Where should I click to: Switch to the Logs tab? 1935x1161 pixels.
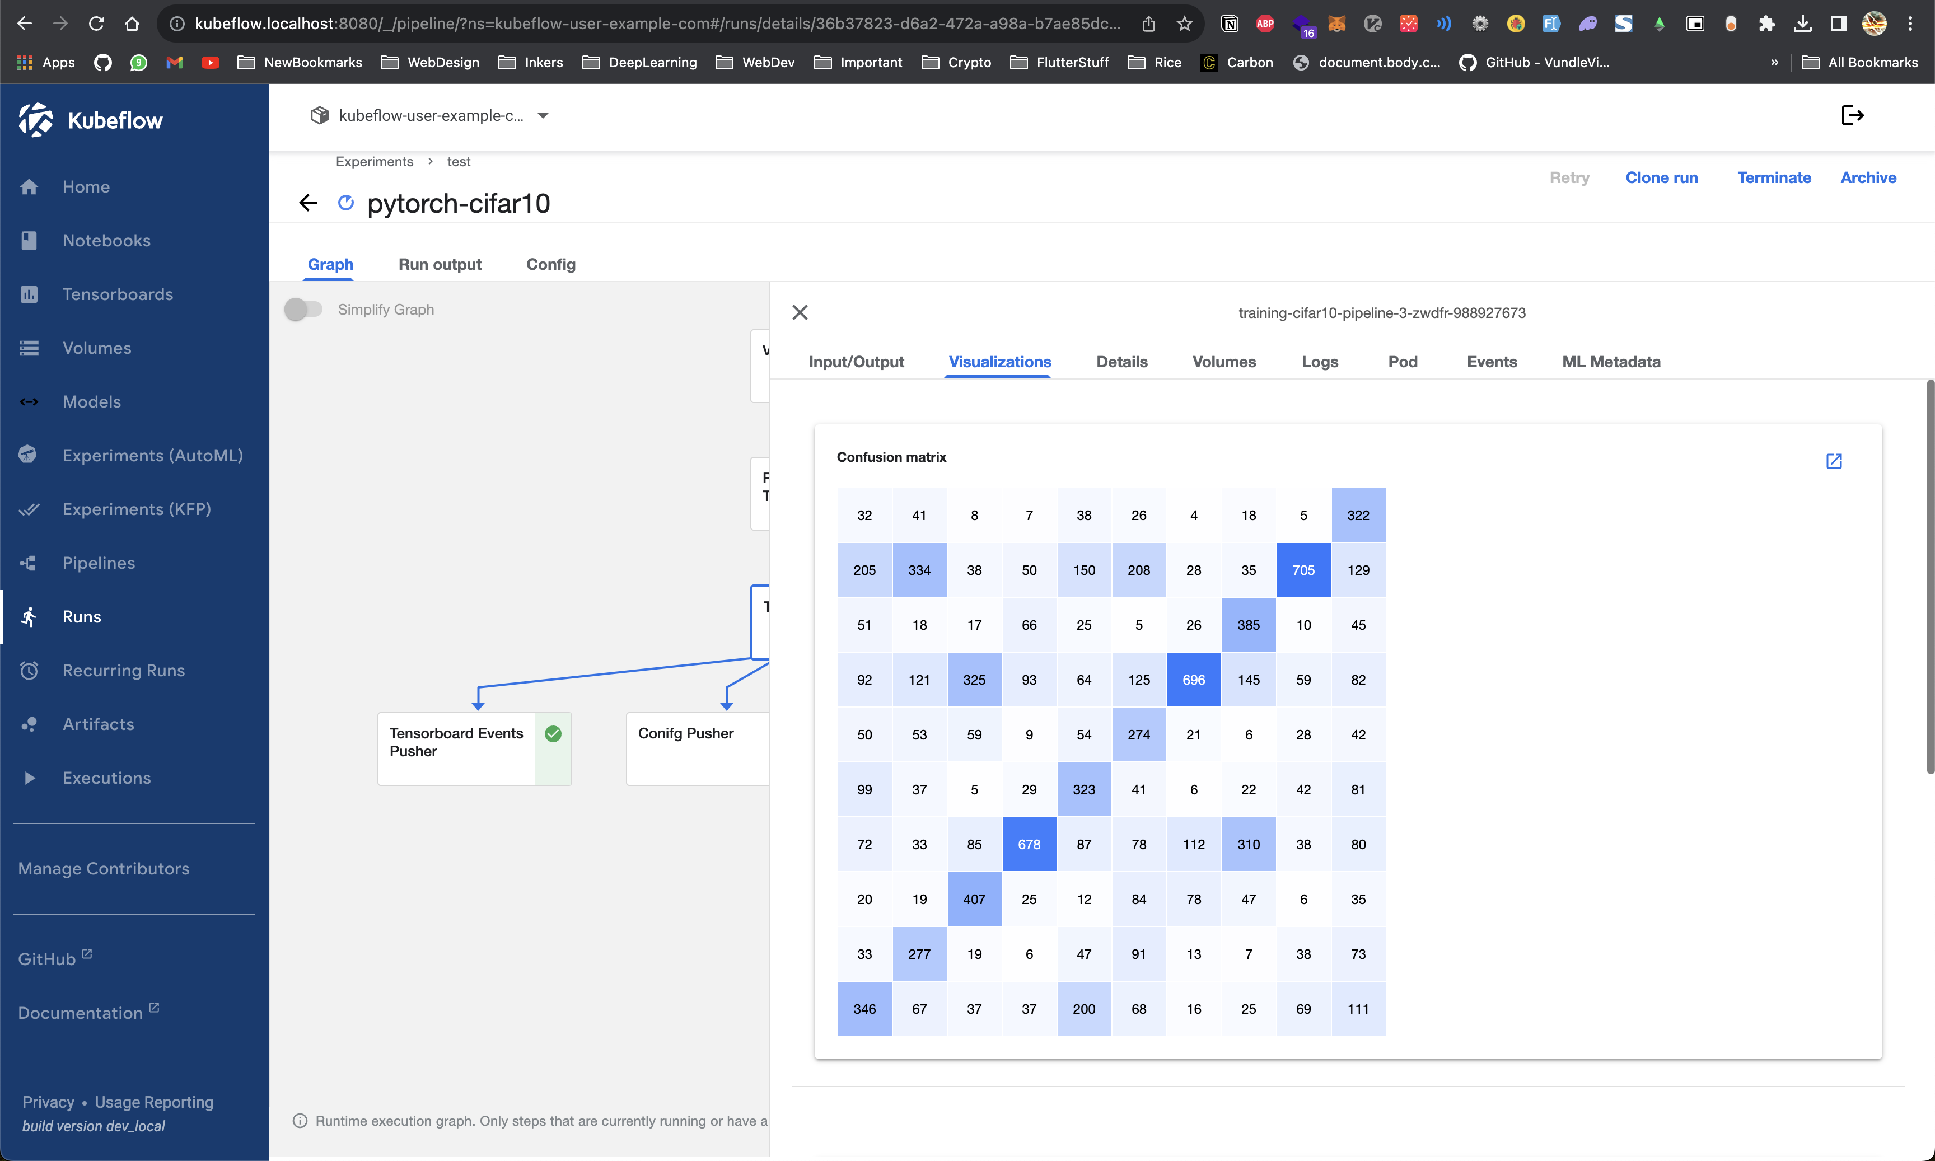tap(1319, 362)
